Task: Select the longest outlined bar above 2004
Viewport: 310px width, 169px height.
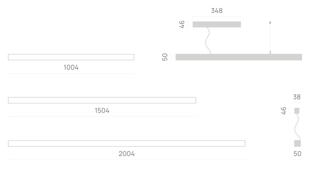Action: [x=126, y=143]
